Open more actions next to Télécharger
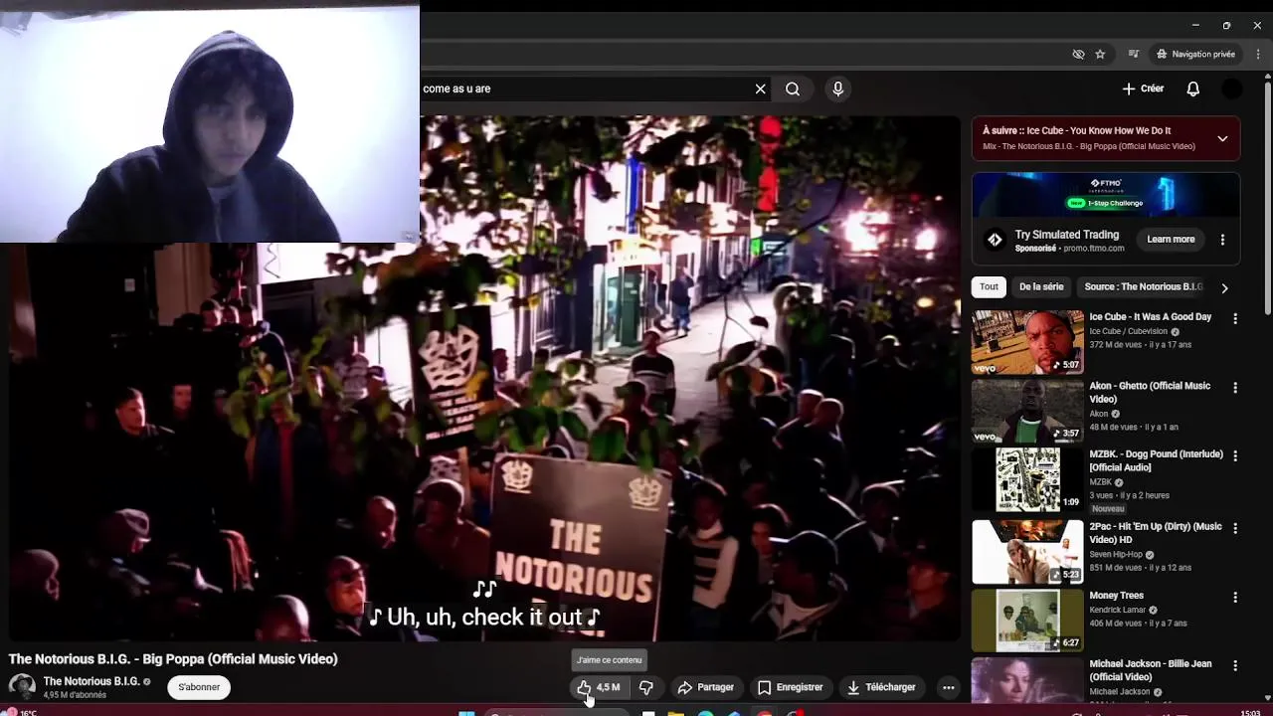The height and width of the screenshot is (716, 1273). pos(949,687)
